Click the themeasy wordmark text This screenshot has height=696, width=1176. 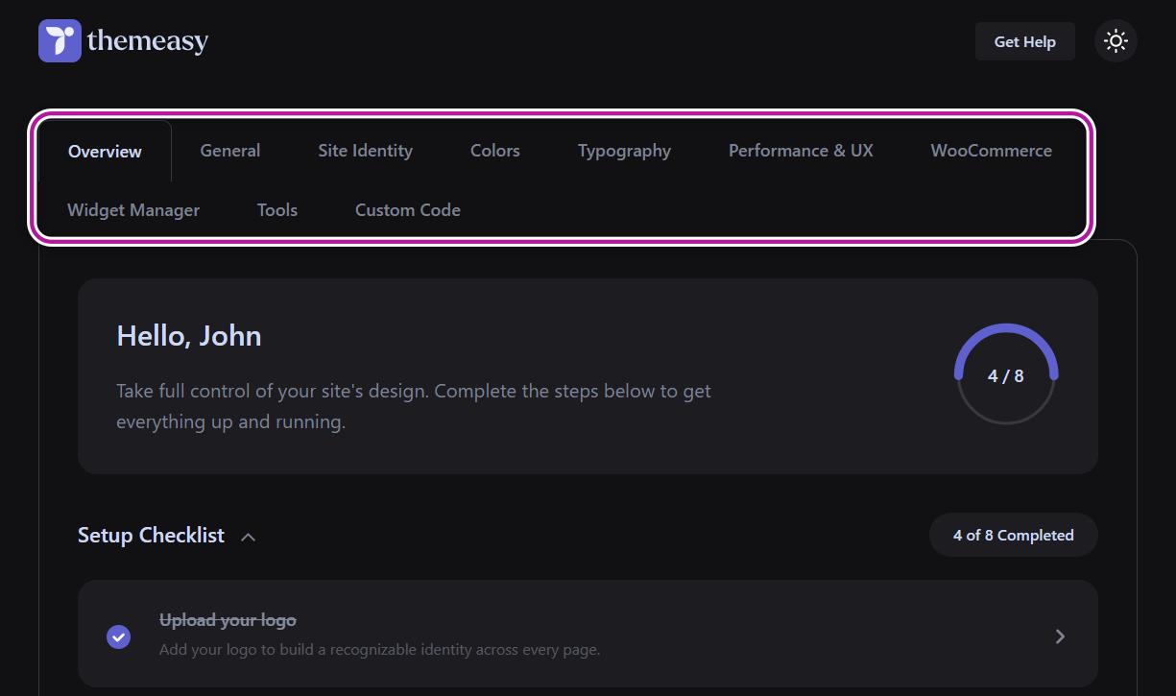(x=148, y=41)
